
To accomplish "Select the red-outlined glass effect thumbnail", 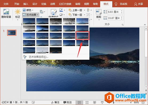I will click(82, 36).
